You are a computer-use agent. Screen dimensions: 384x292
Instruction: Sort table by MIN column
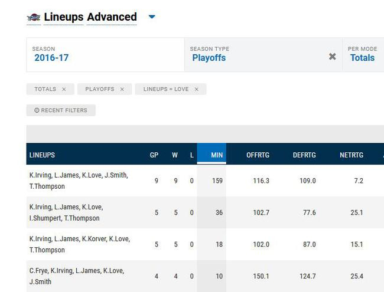point(217,155)
